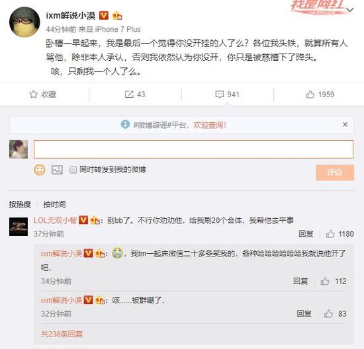Screen dimensions: 364x349
Task: Click the repost icon showing 43
Action: point(129,94)
